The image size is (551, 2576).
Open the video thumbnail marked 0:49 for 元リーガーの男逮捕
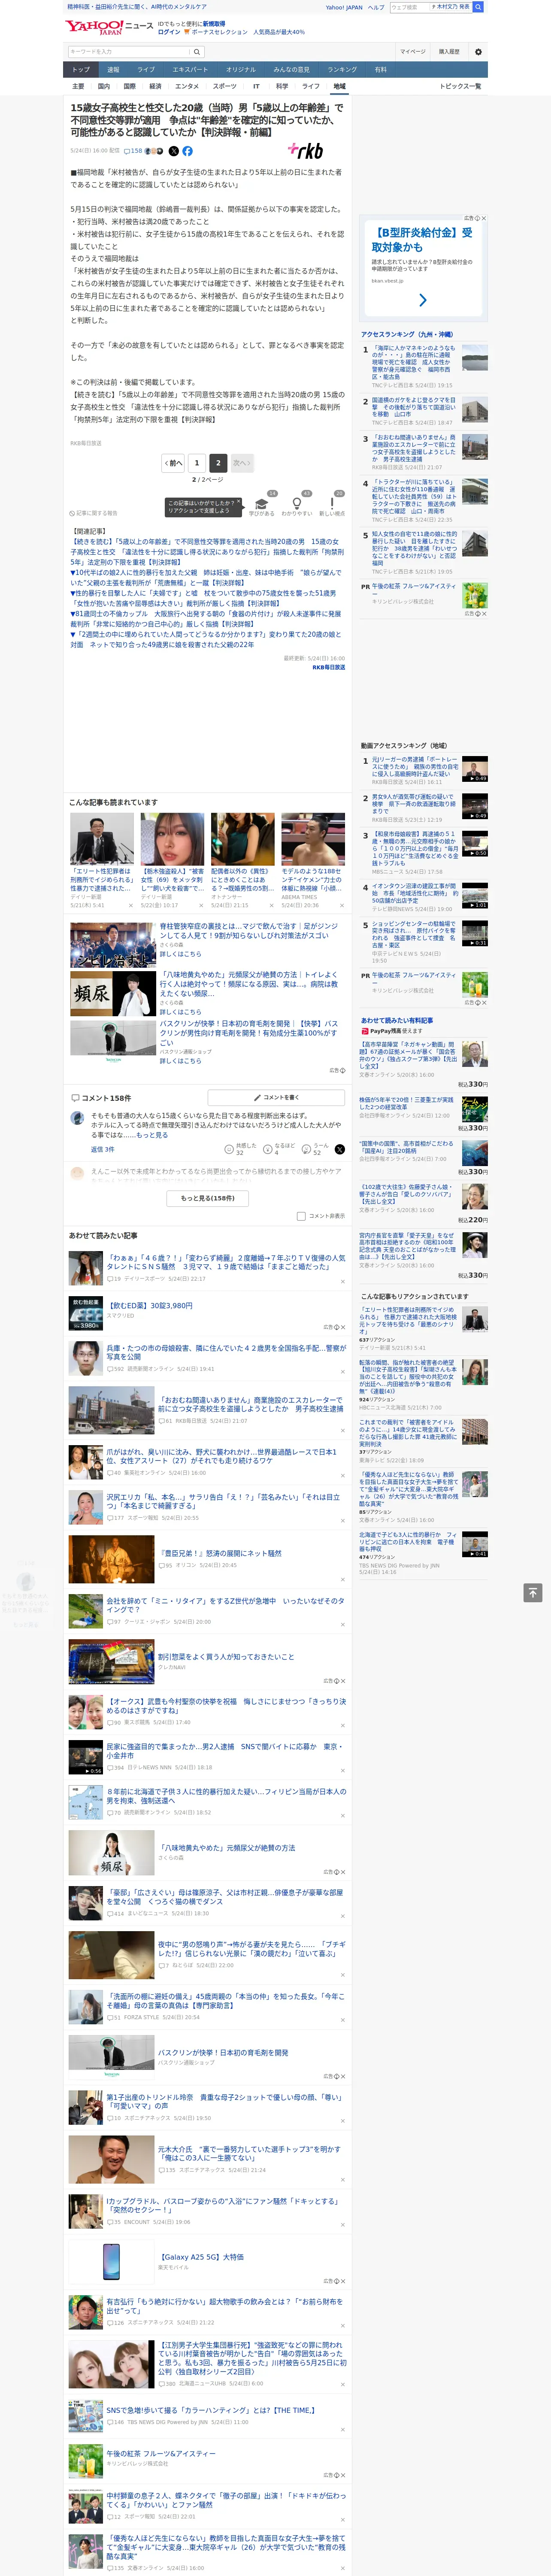tap(475, 768)
